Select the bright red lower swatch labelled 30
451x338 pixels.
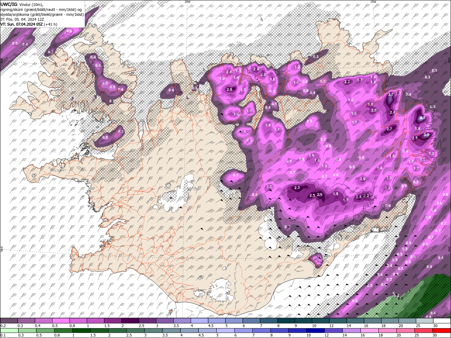point(442,330)
